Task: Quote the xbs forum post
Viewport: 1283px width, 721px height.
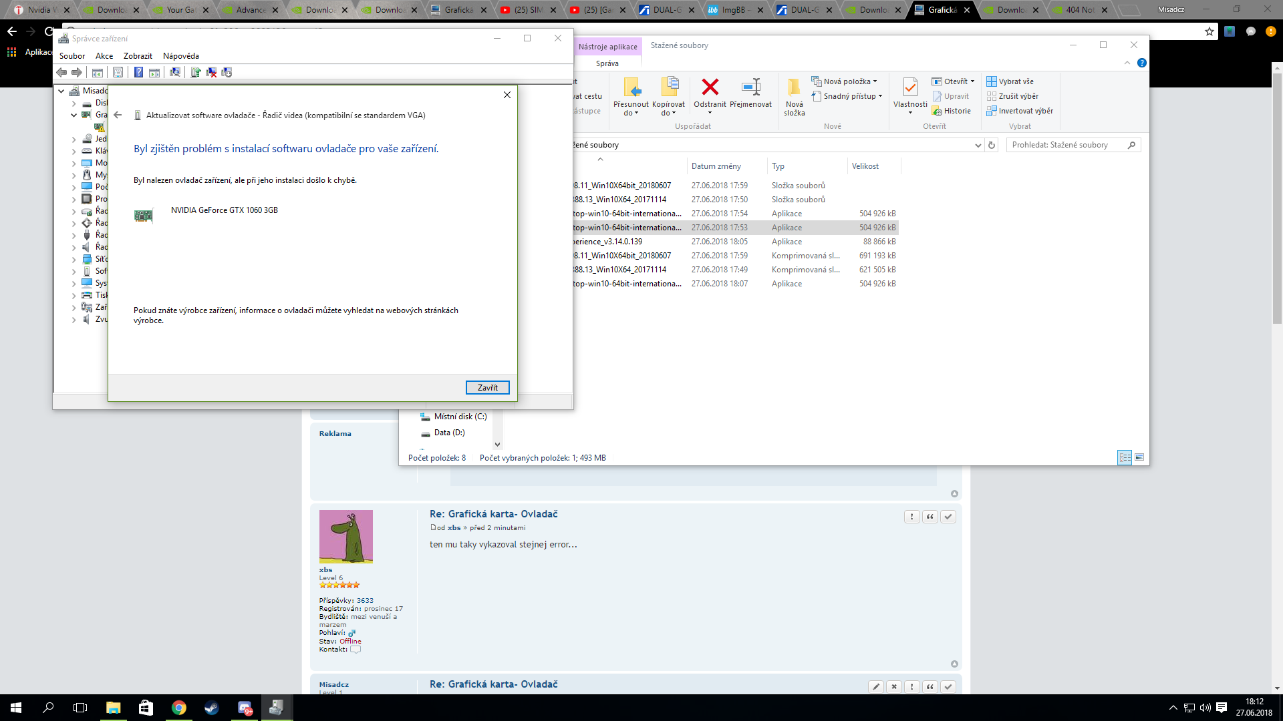Action: point(930,517)
